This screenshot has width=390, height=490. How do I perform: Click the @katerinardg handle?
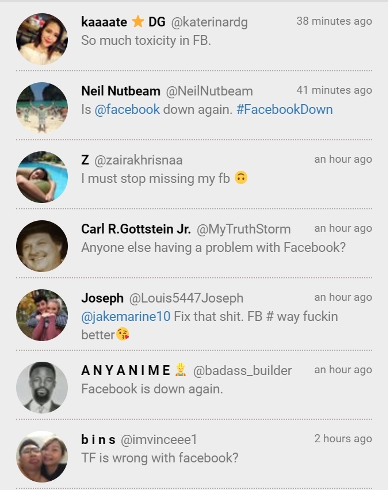pyautogui.click(x=209, y=22)
